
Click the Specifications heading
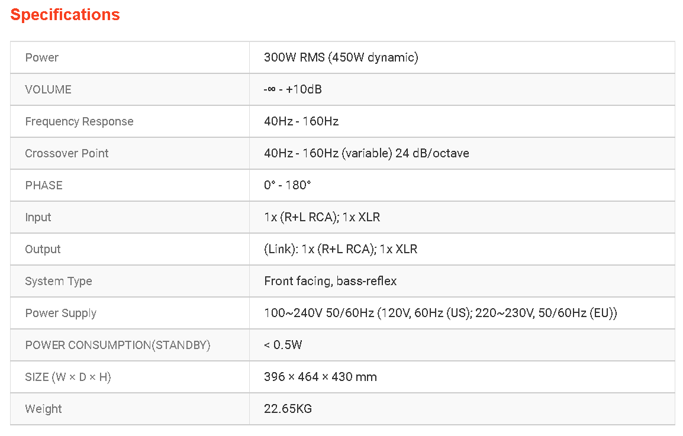(x=65, y=15)
